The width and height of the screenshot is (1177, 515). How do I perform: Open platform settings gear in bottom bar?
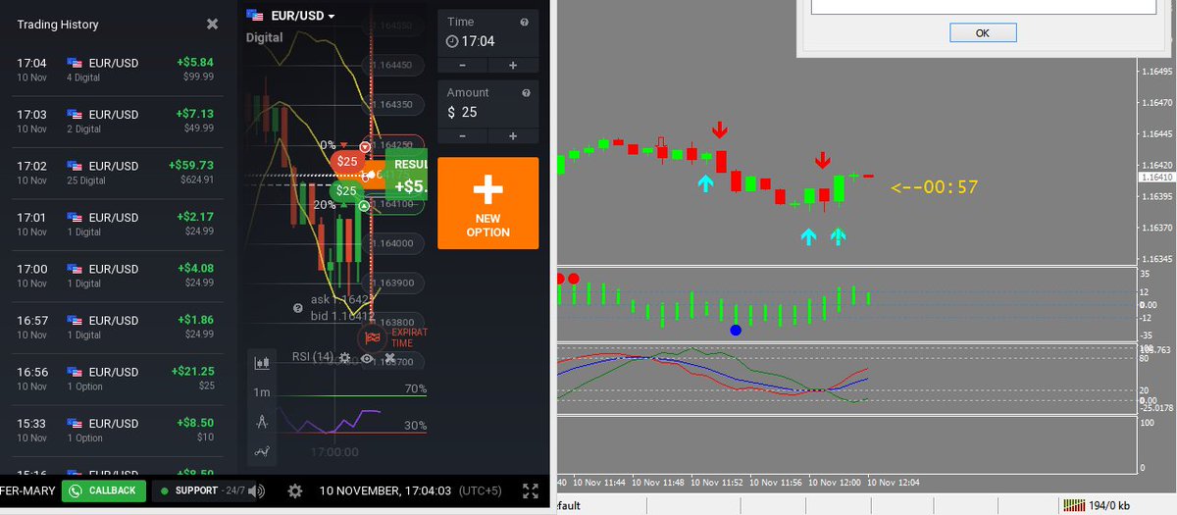pyautogui.click(x=294, y=490)
